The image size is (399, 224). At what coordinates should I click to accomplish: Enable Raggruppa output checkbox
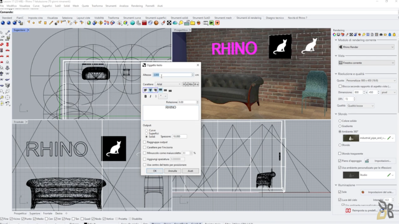tap(145, 142)
